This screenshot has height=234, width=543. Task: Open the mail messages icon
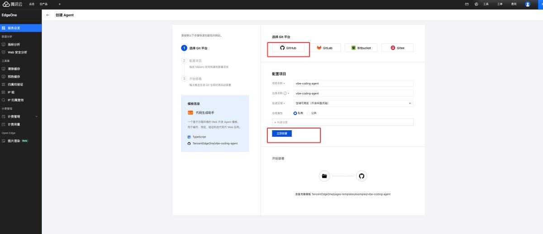point(467,4)
